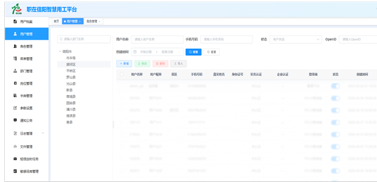Focus the OpenID input field
Viewport: 377px width, 182px height.
pos(358,39)
